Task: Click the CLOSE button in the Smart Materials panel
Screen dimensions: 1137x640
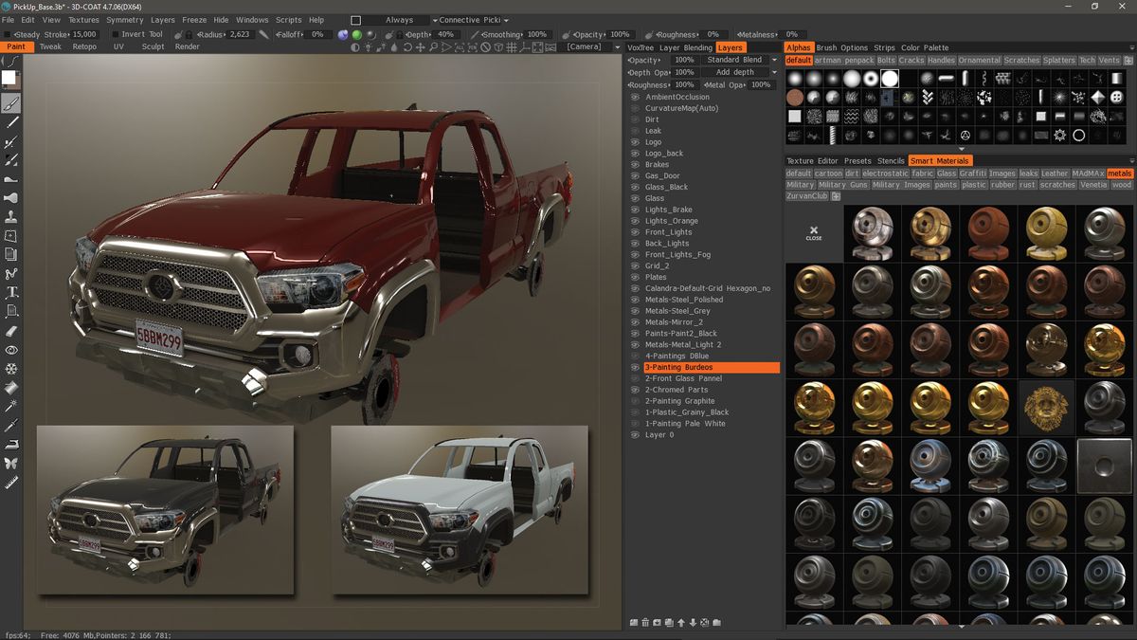Action: click(814, 233)
